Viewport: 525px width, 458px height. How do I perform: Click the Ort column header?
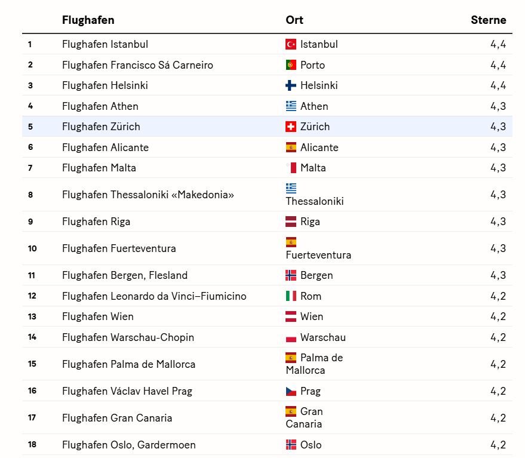coord(294,20)
